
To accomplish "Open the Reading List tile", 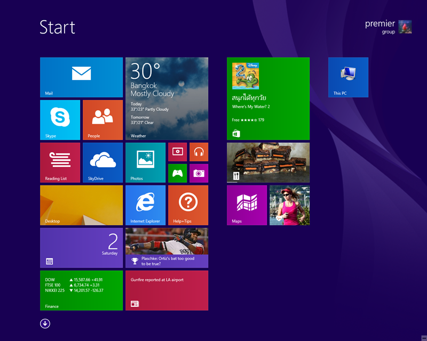I will click(60, 163).
